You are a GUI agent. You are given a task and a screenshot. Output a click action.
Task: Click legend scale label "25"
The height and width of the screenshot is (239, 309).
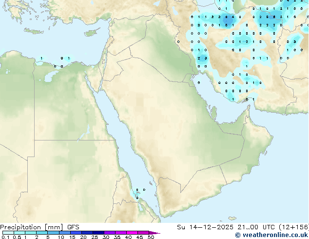[95, 237]
